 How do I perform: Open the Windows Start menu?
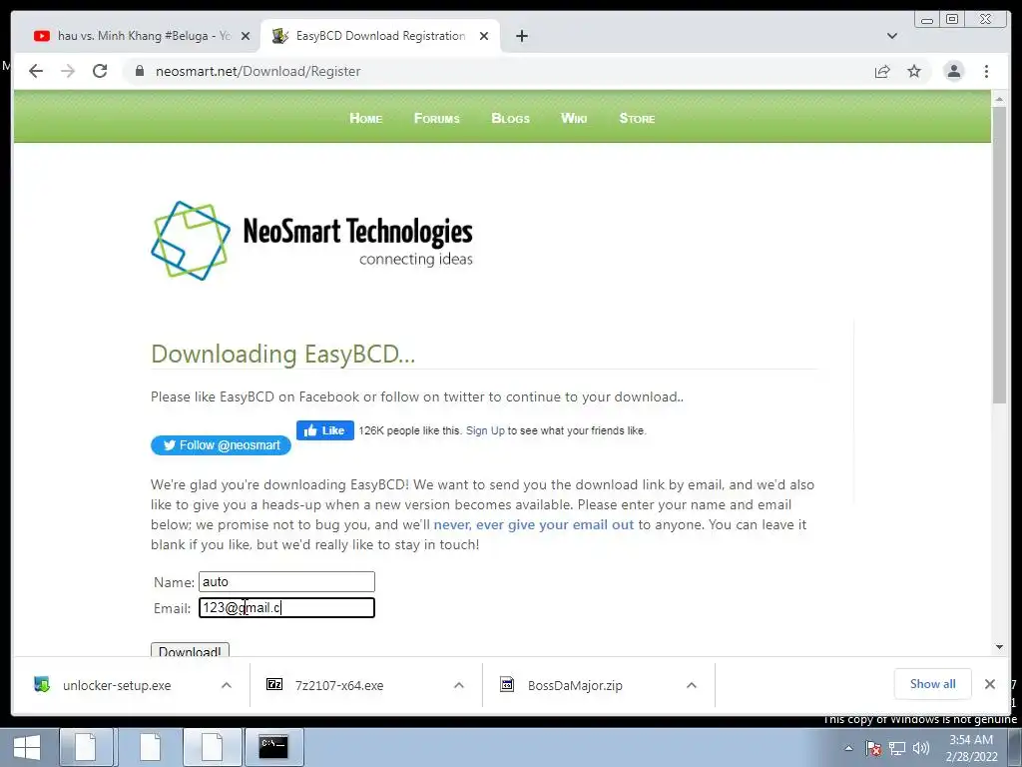point(26,747)
